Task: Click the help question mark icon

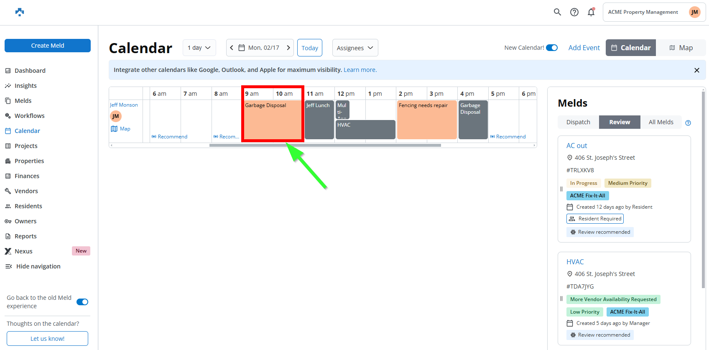Action: point(574,12)
